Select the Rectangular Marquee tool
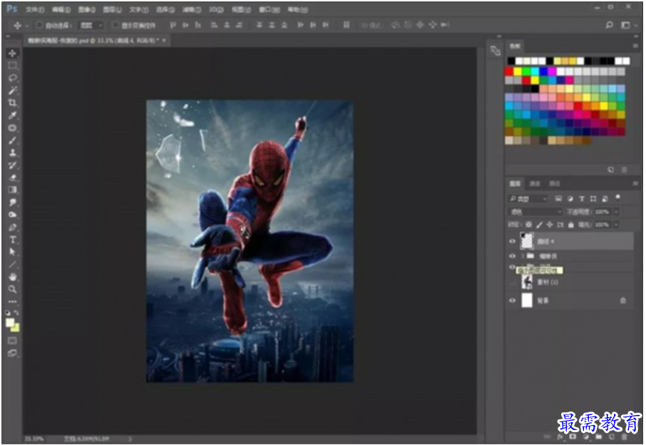The width and height of the screenshot is (646, 445). [x=12, y=66]
